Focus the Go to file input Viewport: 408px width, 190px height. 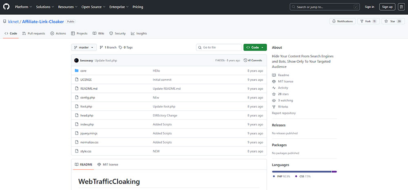(219, 47)
